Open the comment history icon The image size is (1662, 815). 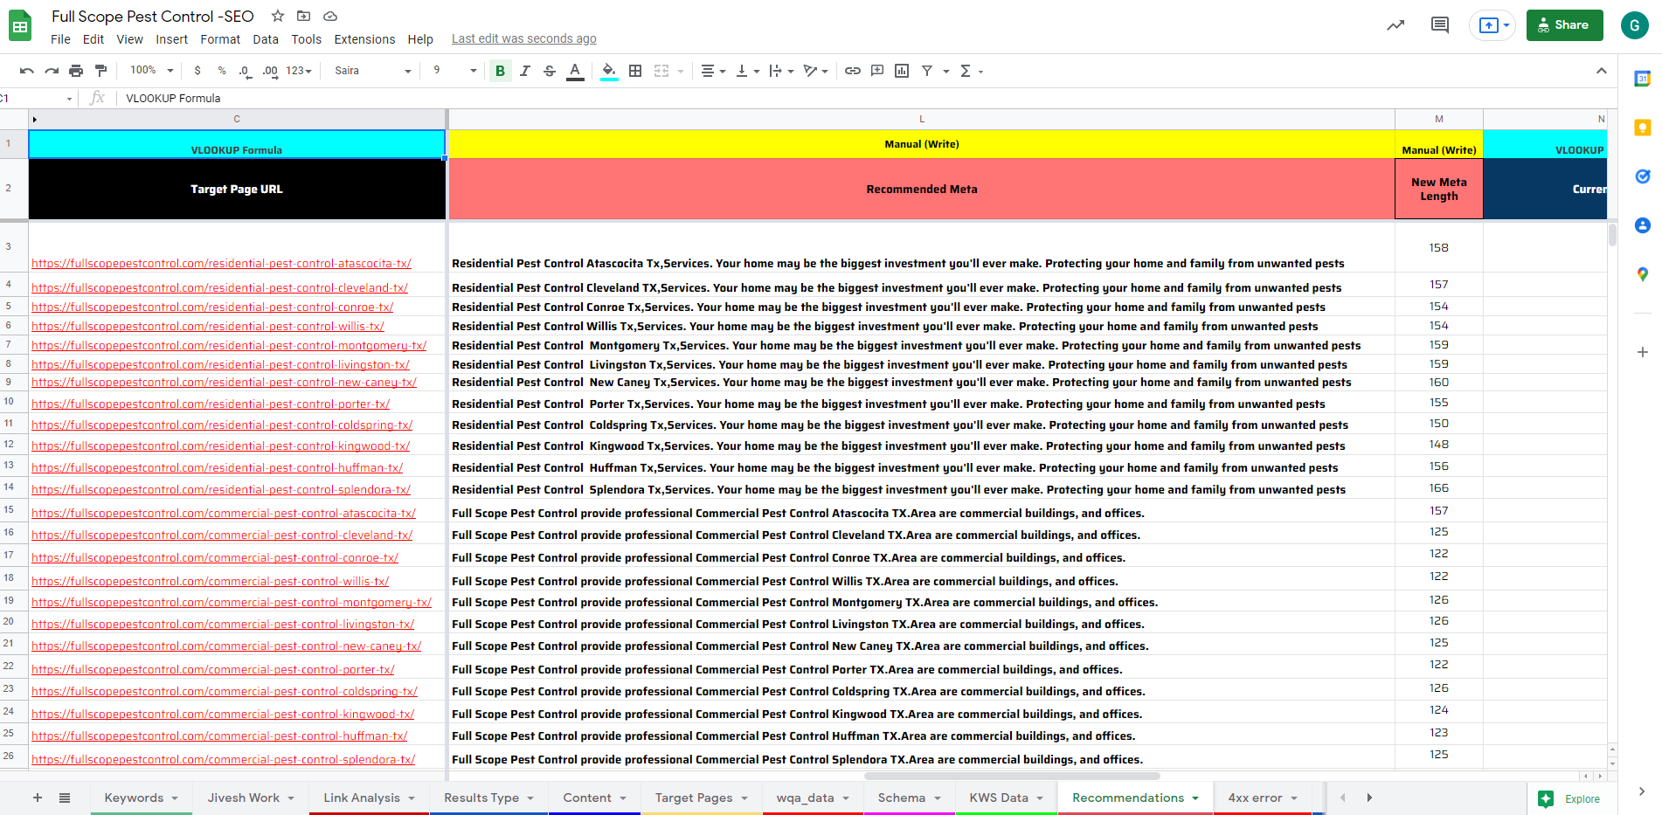[x=1439, y=25]
